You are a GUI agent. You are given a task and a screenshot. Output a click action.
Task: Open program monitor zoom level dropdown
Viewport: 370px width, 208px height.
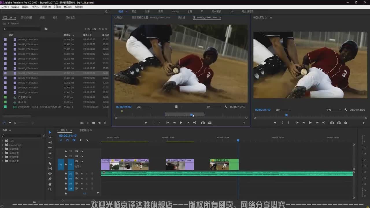283,110
